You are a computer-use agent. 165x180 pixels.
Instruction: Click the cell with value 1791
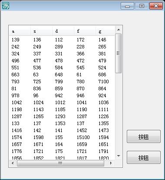coord(103,151)
